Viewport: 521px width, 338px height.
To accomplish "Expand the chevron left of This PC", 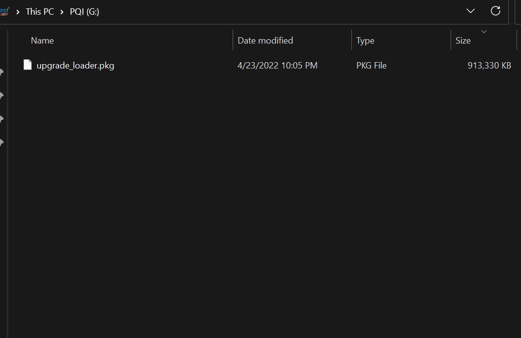I will point(18,11).
